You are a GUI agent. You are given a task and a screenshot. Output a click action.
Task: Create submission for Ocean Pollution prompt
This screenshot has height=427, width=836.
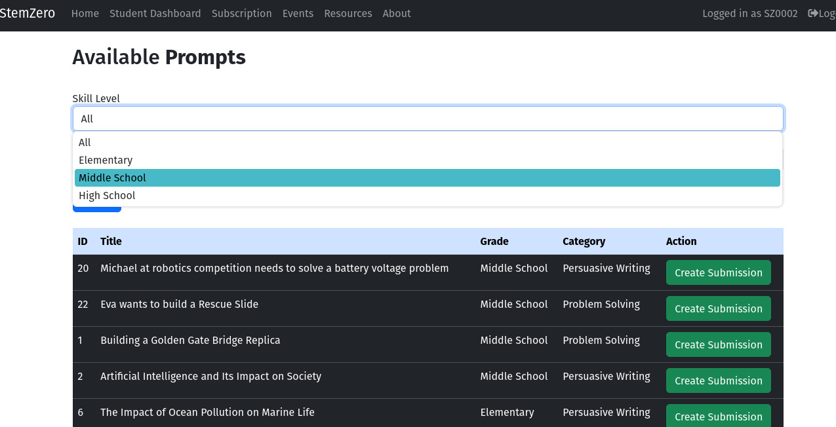[718, 416]
